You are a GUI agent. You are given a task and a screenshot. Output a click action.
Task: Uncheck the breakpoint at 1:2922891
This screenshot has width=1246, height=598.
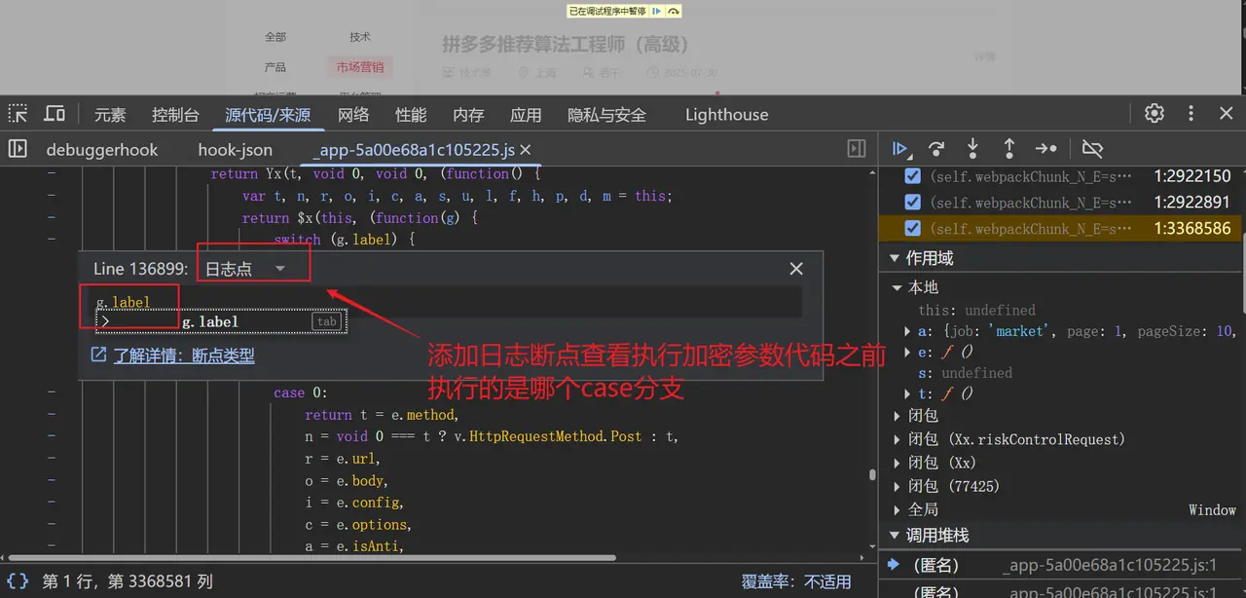(912, 203)
